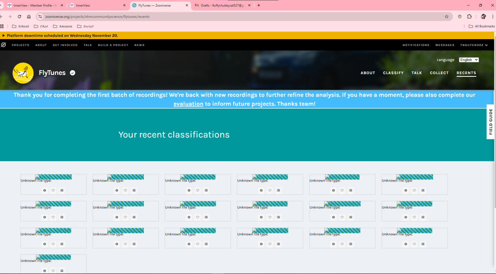The height and width of the screenshot is (274, 496).
Task: Open the project's About tab beside Classify
Action: pyautogui.click(x=368, y=73)
